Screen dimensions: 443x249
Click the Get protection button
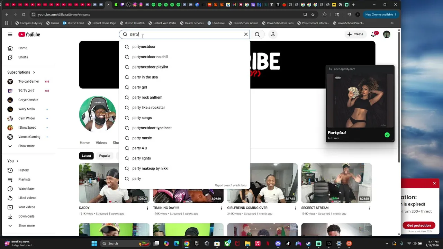[x=419, y=225]
